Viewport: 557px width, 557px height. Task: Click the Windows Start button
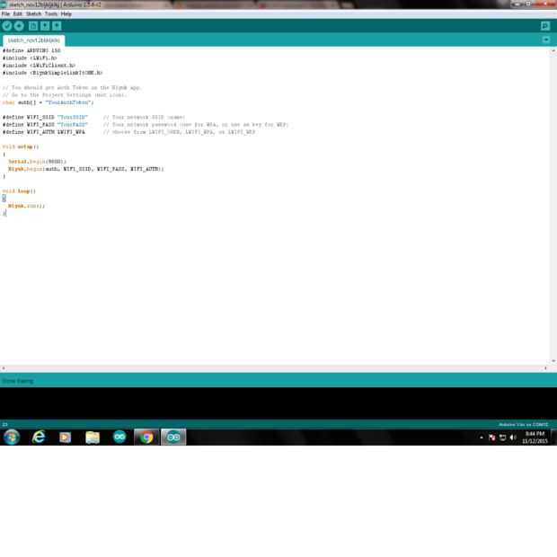pos(12,437)
